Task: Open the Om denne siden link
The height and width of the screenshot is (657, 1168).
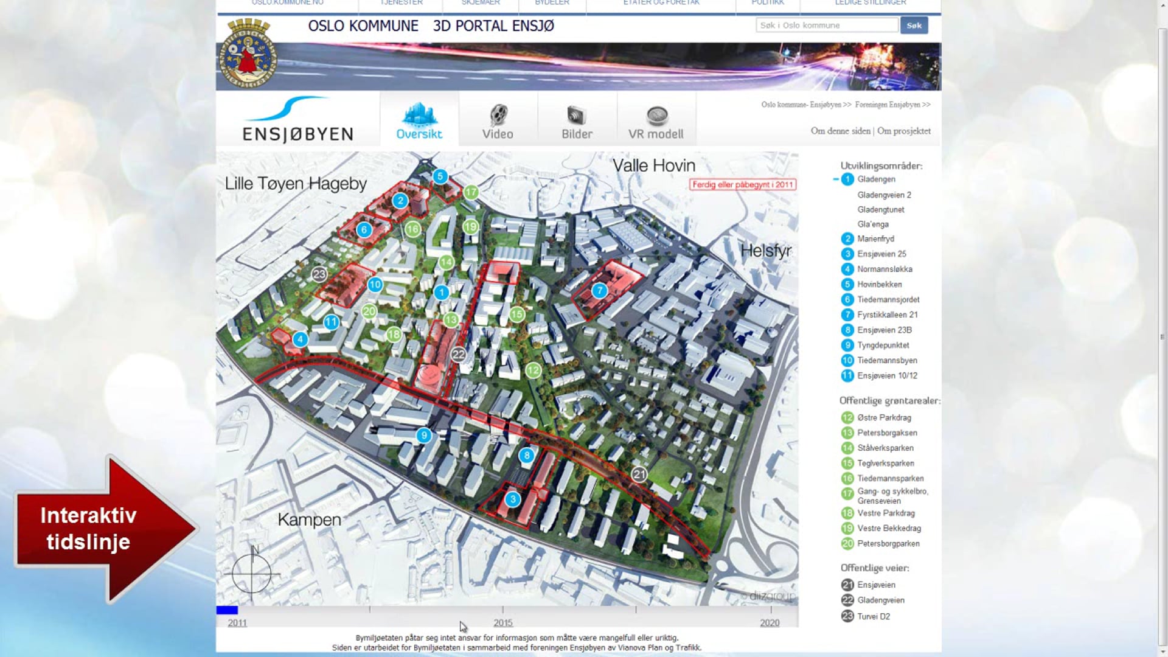Action: coord(840,131)
